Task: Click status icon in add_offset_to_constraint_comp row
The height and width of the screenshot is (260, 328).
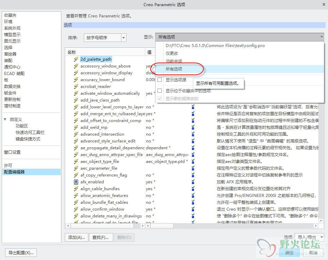Action: click(193, 121)
